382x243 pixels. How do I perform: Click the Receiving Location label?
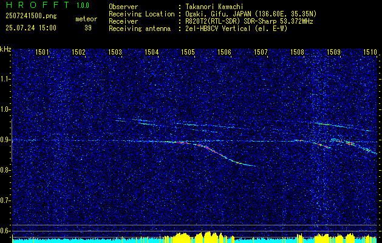click(x=142, y=14)
